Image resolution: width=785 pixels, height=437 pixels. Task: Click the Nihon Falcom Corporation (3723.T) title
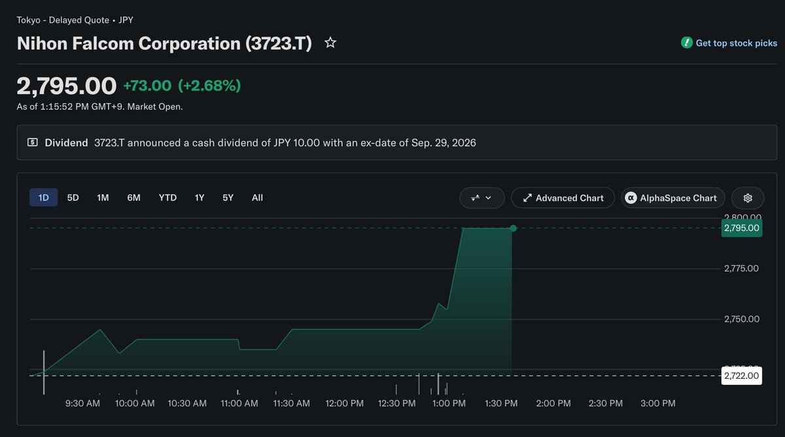(164, 44)
